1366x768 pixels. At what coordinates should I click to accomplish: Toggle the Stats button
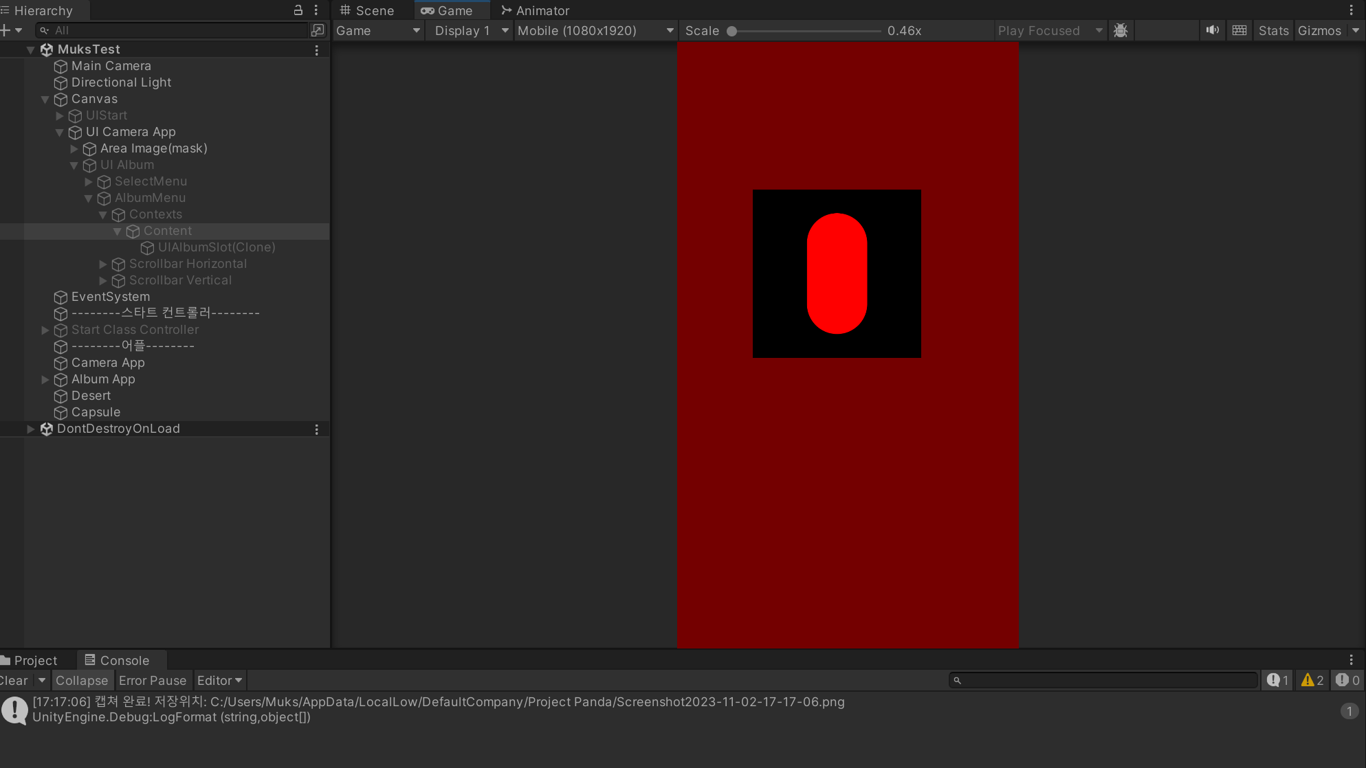tap(1273, 31)
